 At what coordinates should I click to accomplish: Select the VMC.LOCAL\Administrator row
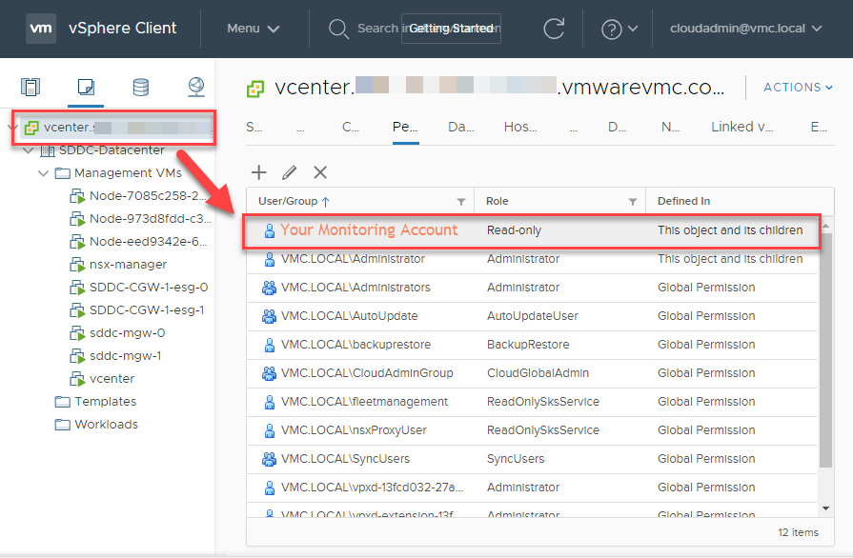click(x=532, y=259)
